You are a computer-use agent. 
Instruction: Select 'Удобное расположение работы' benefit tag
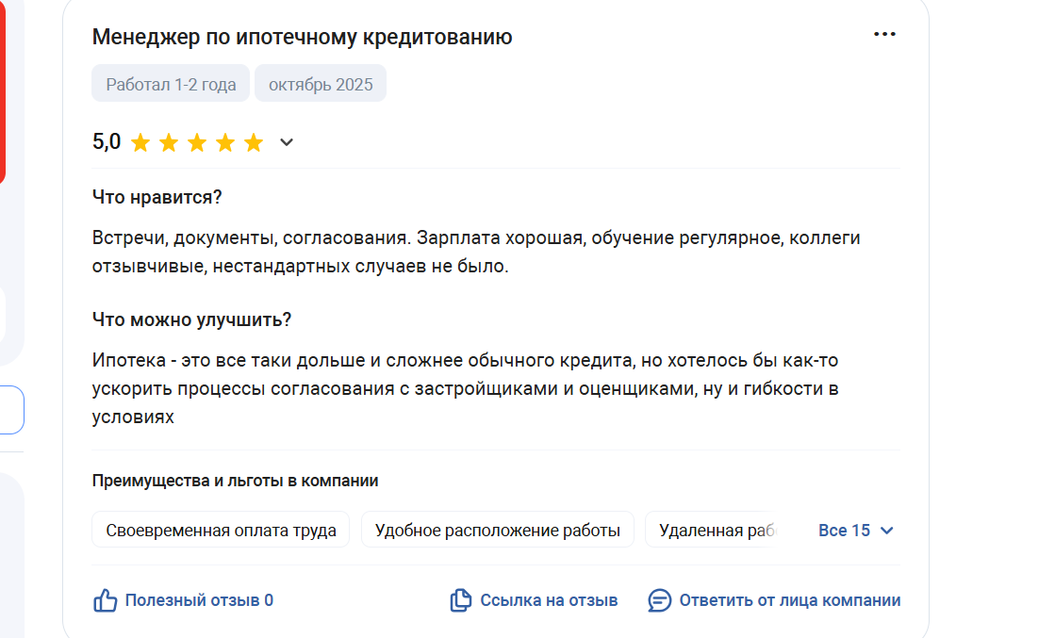pos(497,531)
